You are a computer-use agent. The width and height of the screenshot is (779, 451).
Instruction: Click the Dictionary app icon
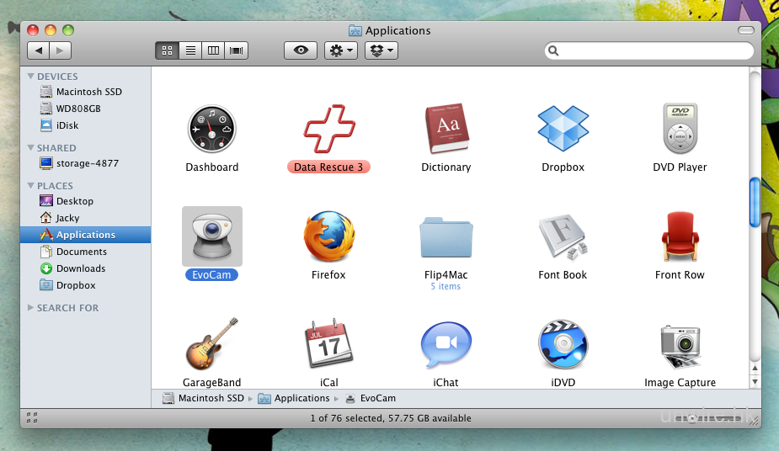[x=446, y=130]
